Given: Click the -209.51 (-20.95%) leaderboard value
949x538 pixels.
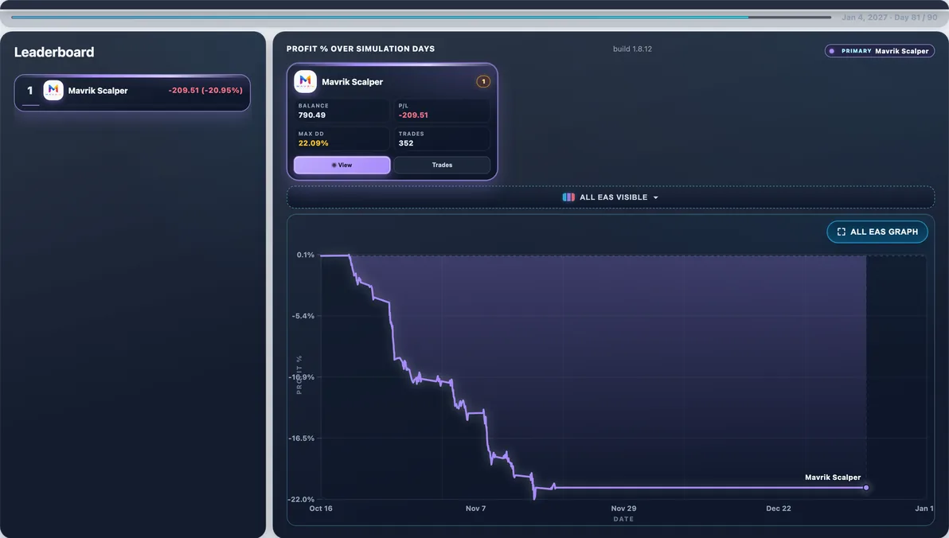Looking at the screenshot, I should coord(205,90).
